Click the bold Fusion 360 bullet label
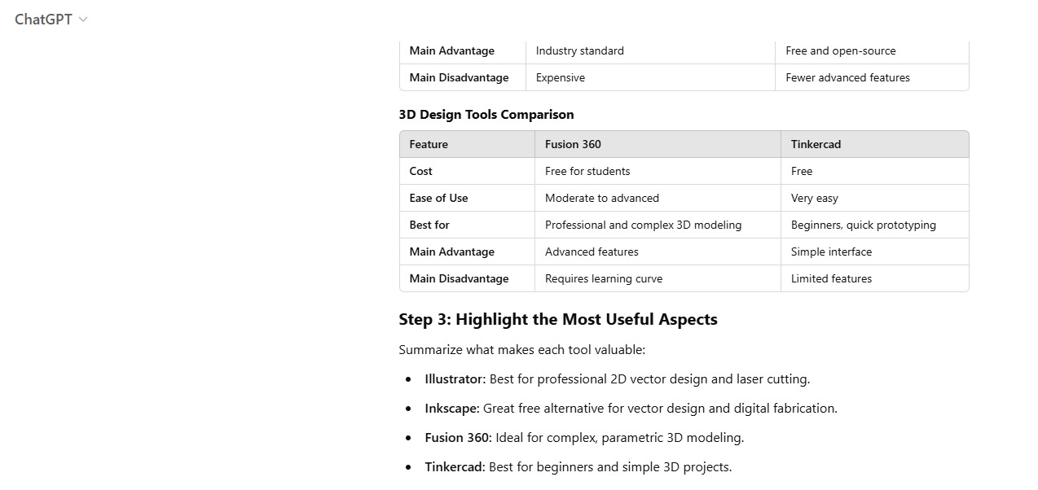The width and height of the screenshot is (1038, 490). click(x=458, y=437)
